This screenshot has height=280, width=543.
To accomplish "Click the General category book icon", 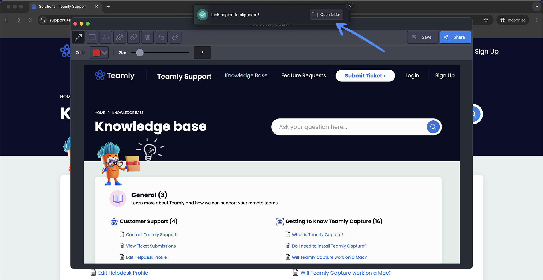I will pos(118,199).
